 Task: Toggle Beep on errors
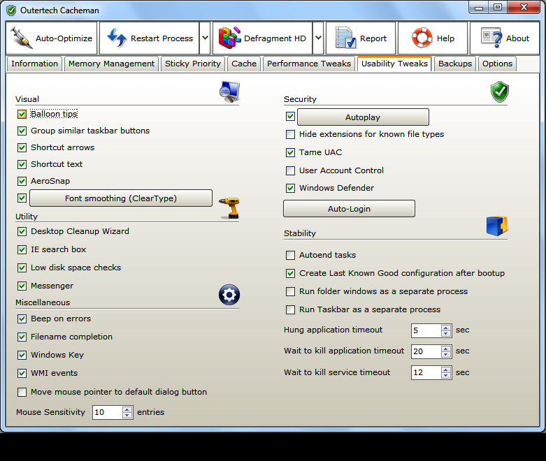(x=22, y=319)
